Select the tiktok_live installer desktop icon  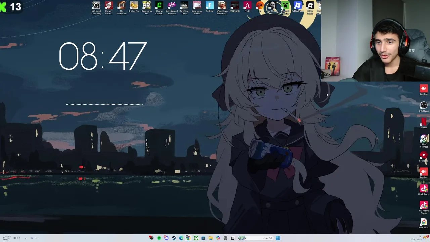pyautogui.click(x=424, y=190)
